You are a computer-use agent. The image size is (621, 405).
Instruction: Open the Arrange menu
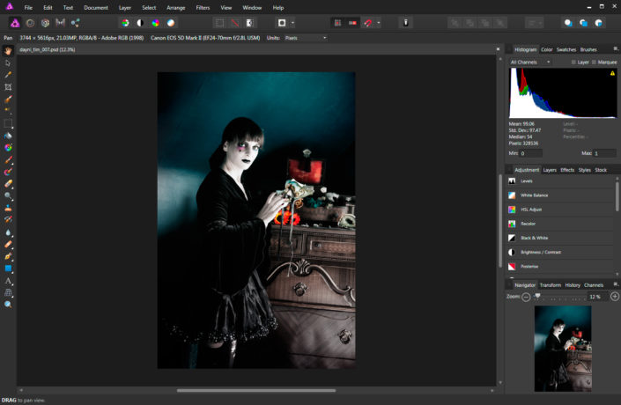[176, 8]
